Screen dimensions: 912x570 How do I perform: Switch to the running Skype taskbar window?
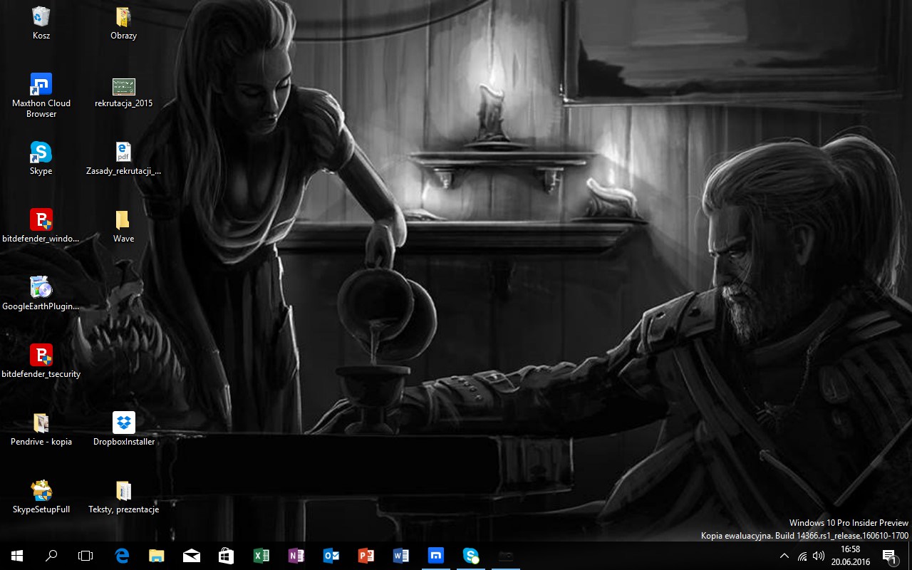pos(471,556)
